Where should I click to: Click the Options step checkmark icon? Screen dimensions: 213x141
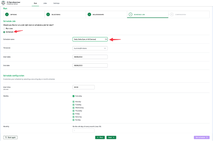point(7,14)
